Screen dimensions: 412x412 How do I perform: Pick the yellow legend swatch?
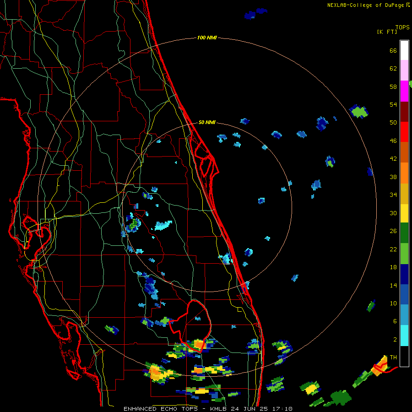(x=404, y=213)
